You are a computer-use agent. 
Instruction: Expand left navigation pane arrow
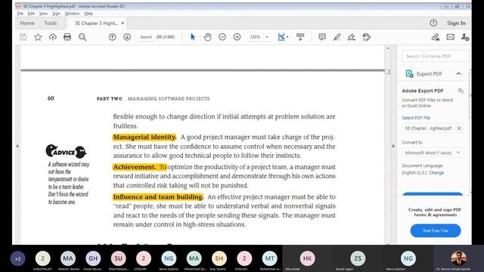coord(17,146)
